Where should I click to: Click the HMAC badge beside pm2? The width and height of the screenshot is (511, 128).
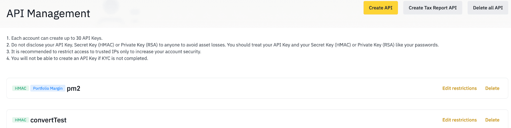tap(20, 88)
